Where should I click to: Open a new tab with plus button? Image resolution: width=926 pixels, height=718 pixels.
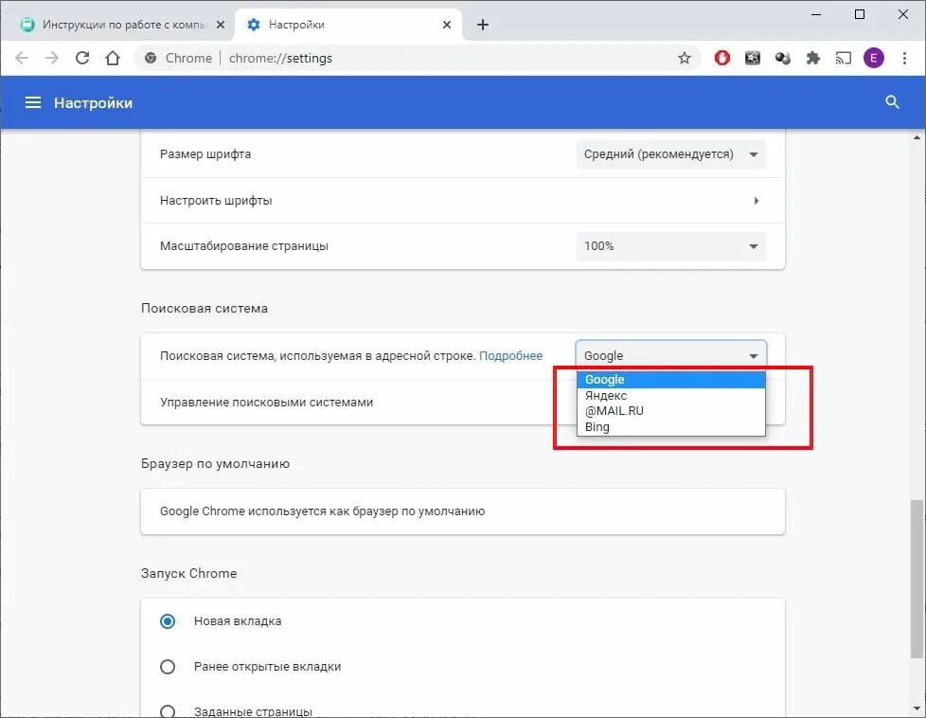click(x=483, y=25)
